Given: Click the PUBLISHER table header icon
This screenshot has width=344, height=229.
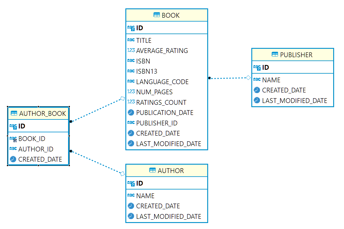Looking at the screenshot, I should point(275,54).
